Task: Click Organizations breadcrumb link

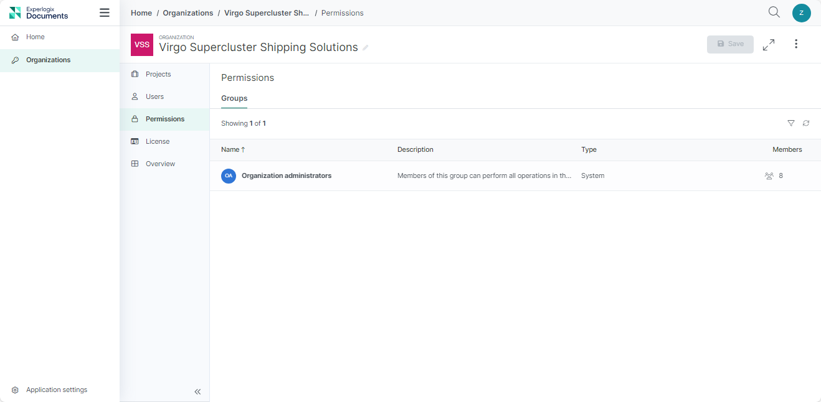Action: coord(188,13)
